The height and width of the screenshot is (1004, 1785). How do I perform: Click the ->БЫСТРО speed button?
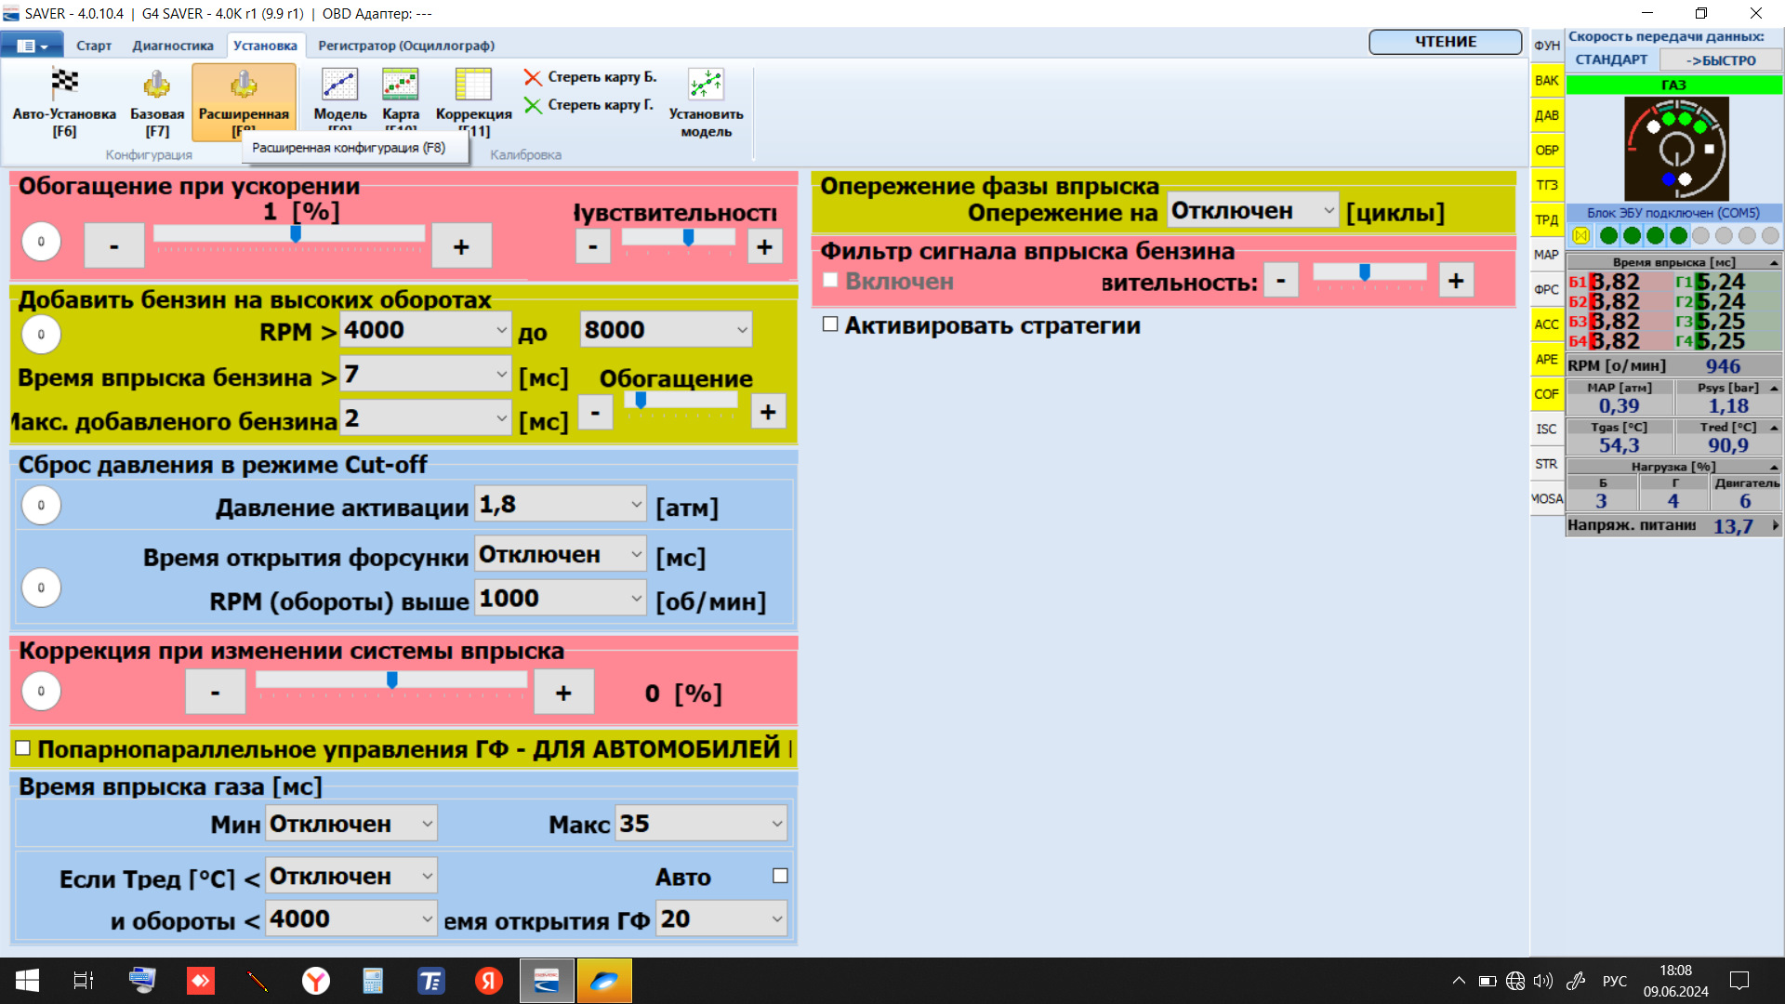coord(1721,60)
